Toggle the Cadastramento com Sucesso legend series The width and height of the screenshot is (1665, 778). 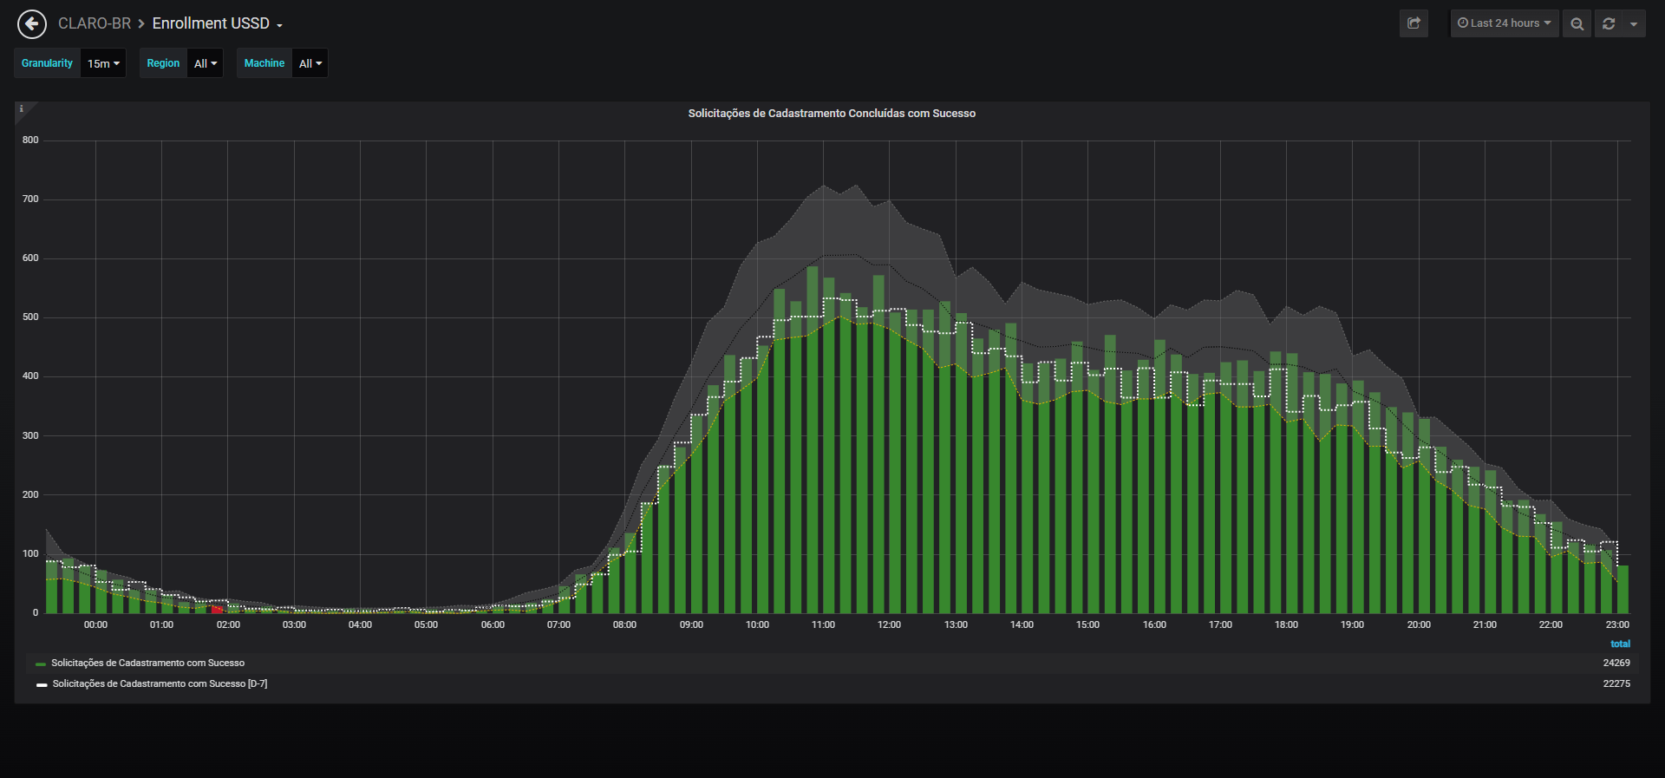coord(147,664)
